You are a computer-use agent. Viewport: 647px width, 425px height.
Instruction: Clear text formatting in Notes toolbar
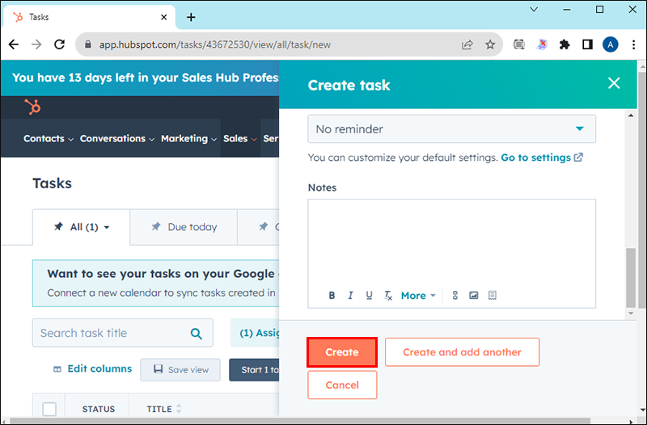click(388, 295)
